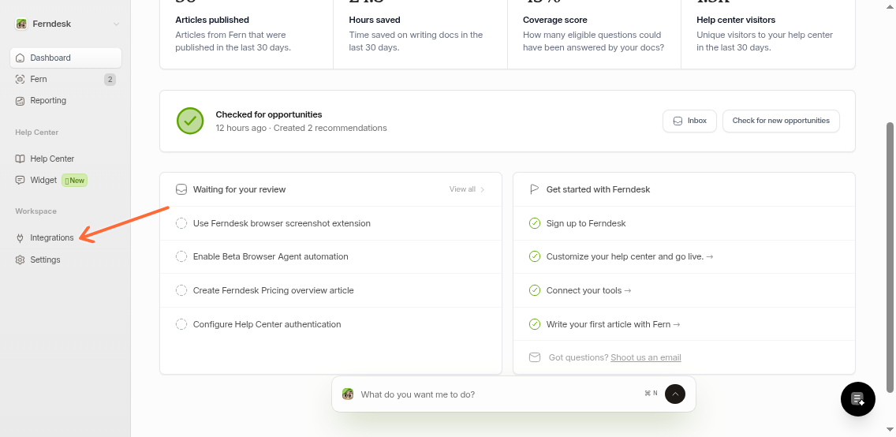The width and height of the screenshot is (896, 437).
Task: Click the Fern notification badge showing 2
Action: (x=110, y=80)
